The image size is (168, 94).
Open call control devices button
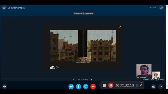click(x=153, y=86)
